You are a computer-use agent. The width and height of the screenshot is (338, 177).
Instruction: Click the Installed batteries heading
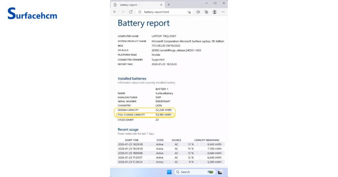(132, 79)
